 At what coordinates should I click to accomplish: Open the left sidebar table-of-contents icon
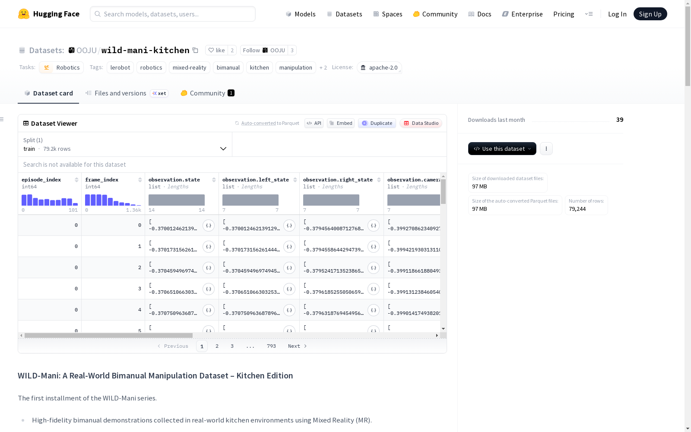tap(2, 119)
